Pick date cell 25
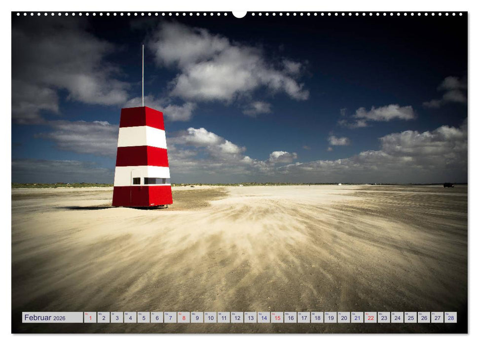479x345 pixels. 410,317
